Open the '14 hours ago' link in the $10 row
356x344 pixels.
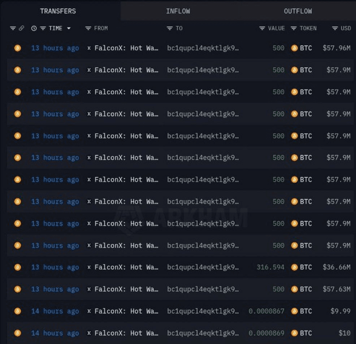55,333
